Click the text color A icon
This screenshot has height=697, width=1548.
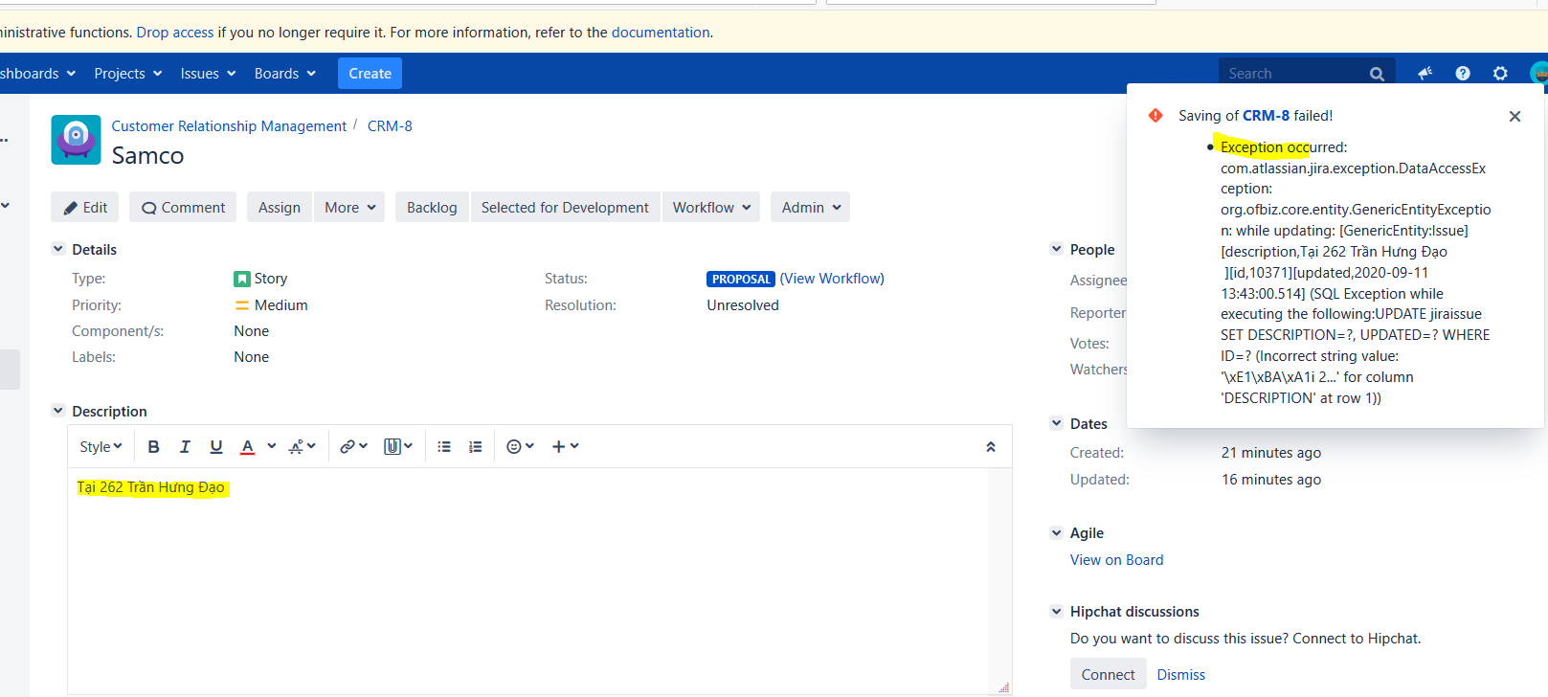[x=247, y=446]
